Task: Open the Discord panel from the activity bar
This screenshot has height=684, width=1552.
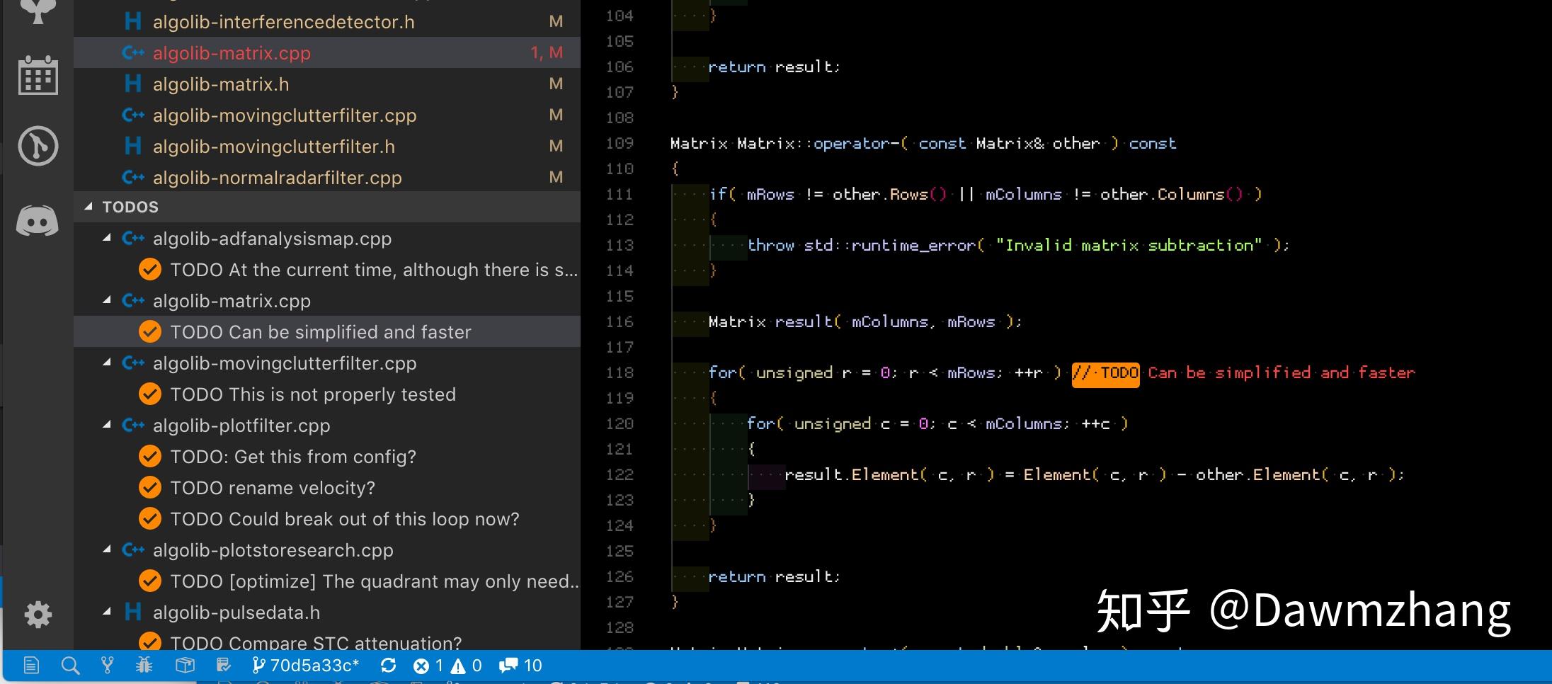Action: tap(37, 220)
